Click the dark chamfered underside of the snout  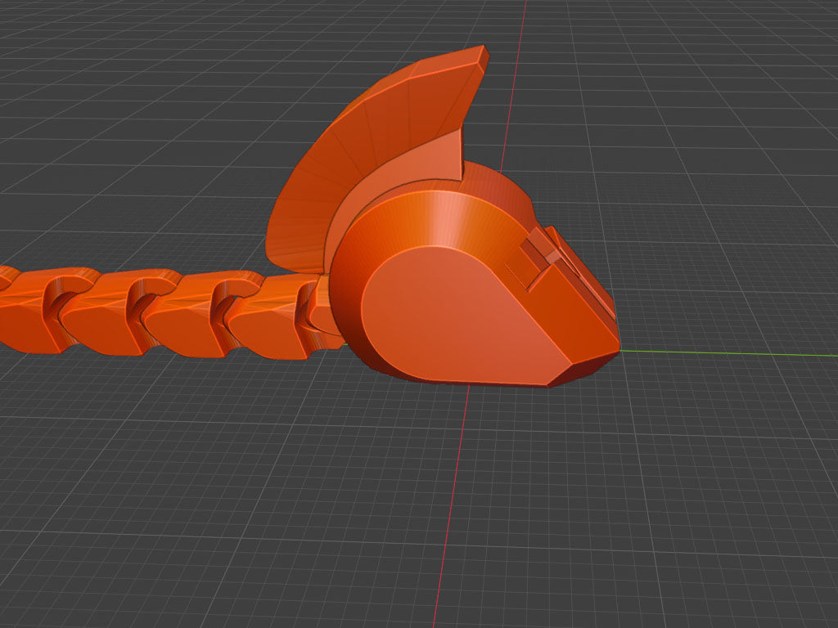click(x=583, y=367)
